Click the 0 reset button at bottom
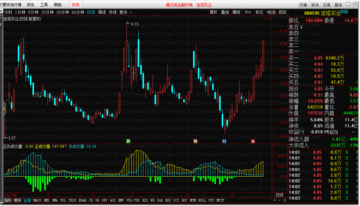Screen dimensions: 360x206 pyautogui.click(x=284, y=200)
